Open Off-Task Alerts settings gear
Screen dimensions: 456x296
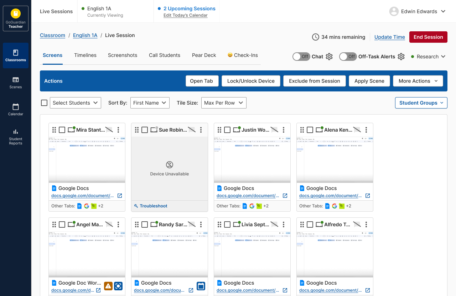click(401, 57)
